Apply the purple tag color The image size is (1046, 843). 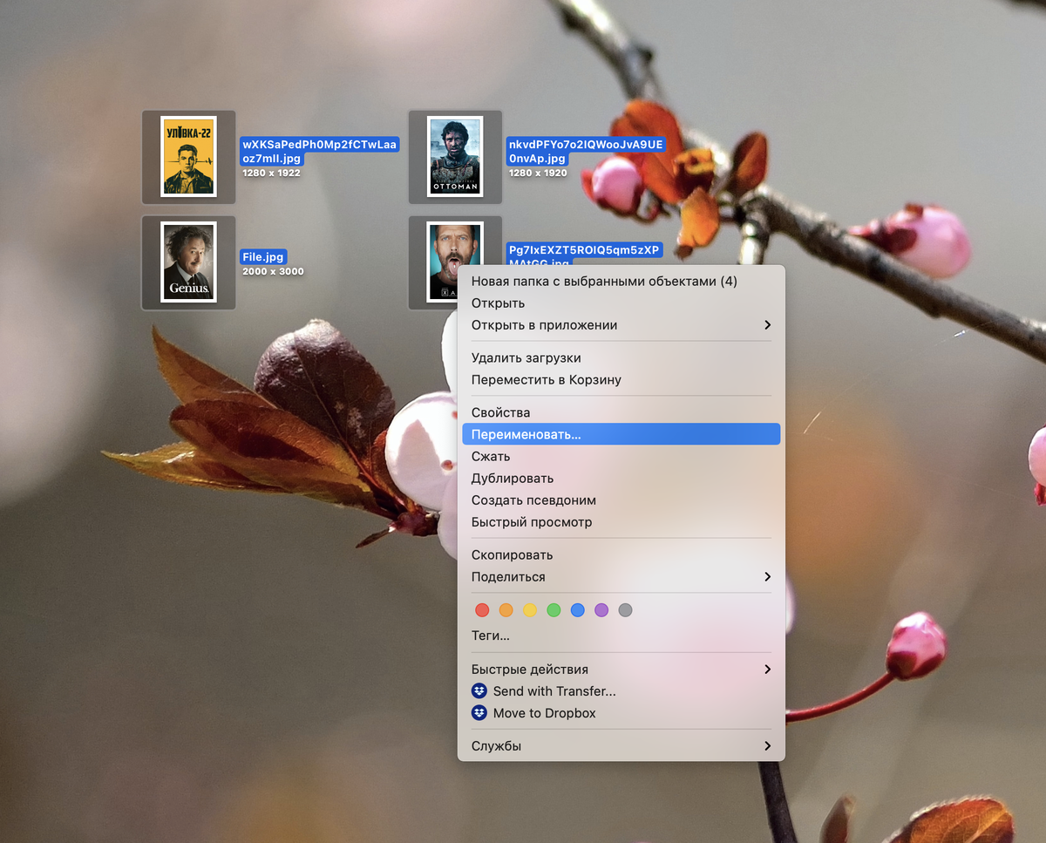tap(601, 610)
